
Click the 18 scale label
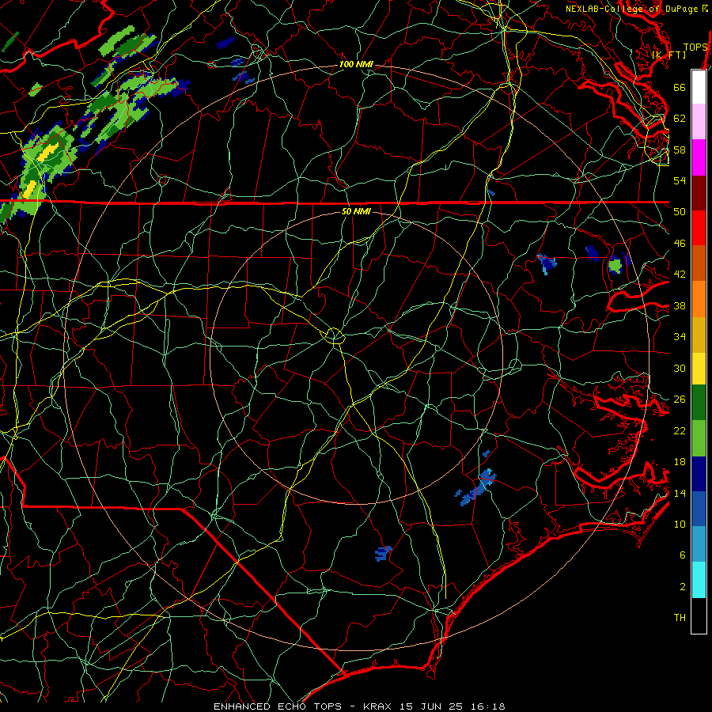tap(680, 462)
